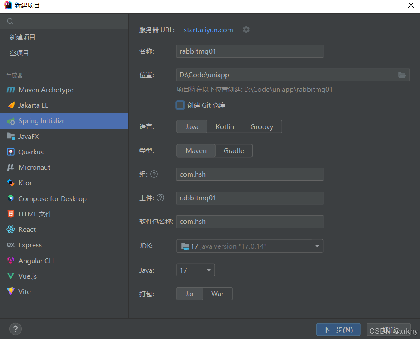Click the 项目将在以下位置创建 hint text

[254, 90]
